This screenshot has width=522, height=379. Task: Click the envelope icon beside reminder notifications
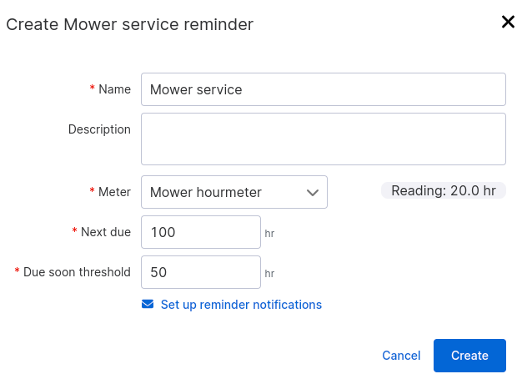tap(148, 304)
